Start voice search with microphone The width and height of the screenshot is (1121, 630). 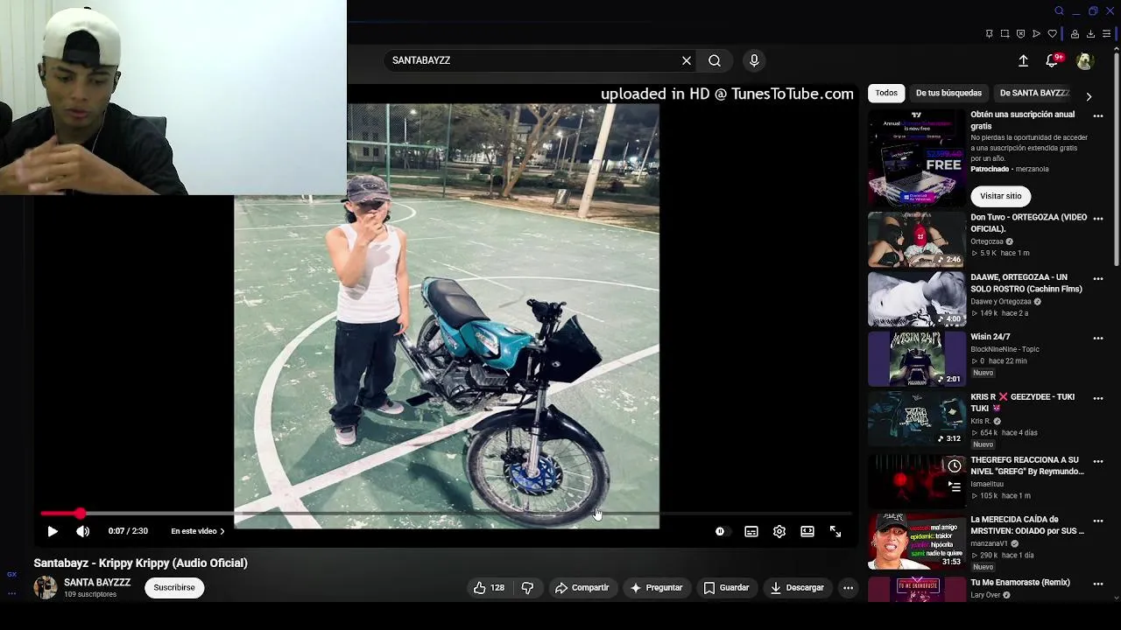[754, 60]
